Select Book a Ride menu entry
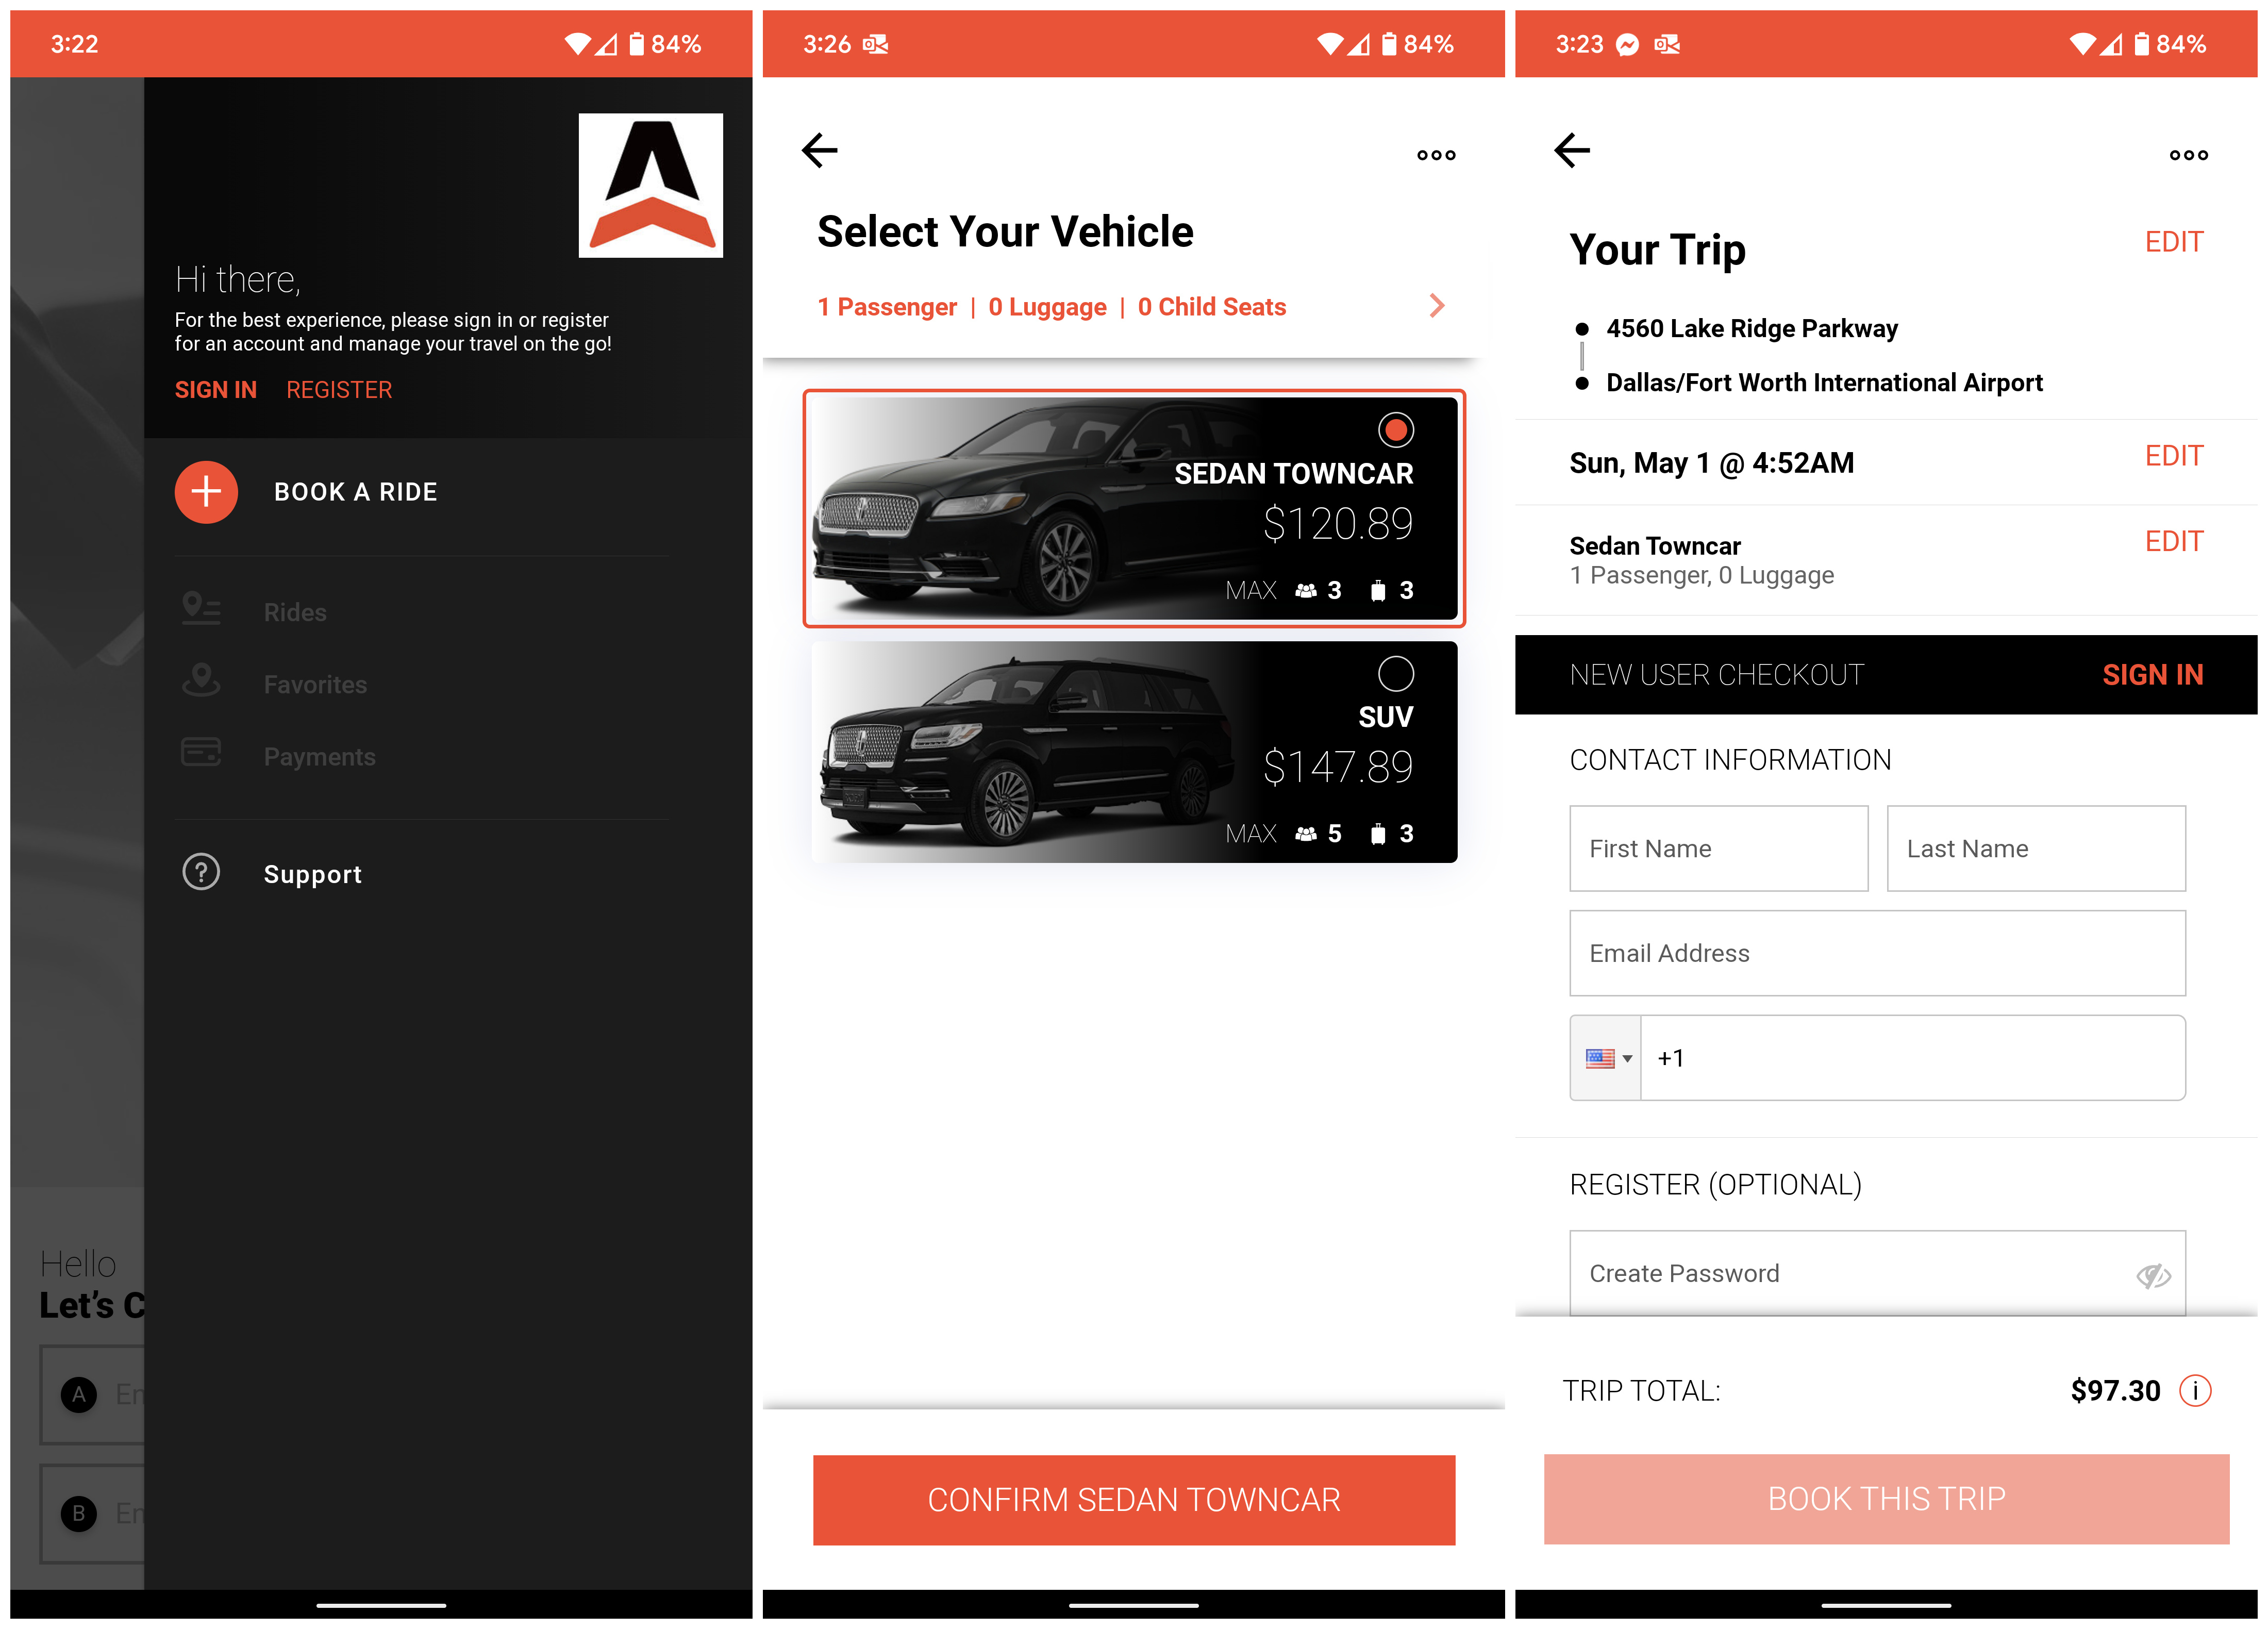Viewport: 2268px width, 1629px height. [355, 492]
